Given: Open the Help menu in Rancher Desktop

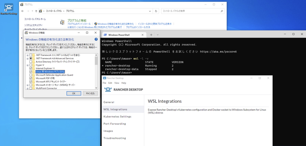Looking at the screenshot, I should [124, 83].
